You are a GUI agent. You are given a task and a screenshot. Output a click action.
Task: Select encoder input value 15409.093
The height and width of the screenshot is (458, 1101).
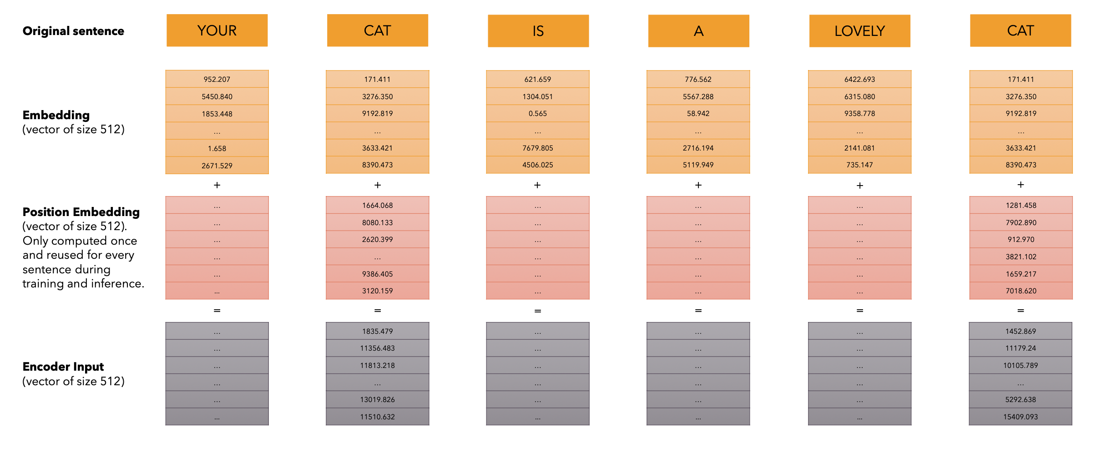(x=1020, y=417)
